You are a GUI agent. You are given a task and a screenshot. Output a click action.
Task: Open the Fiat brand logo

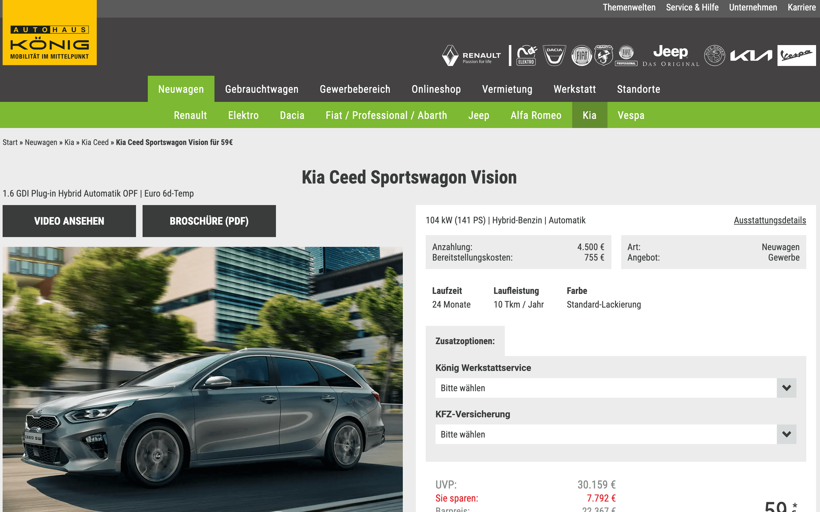coord(581,55)
